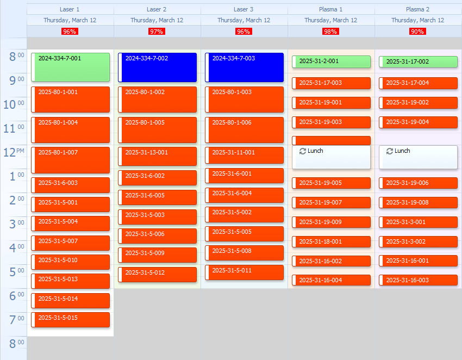Screen dimensions: 462x360
Task: Click the 90% load indicator under Plasma 2
Action: [417, 32]
